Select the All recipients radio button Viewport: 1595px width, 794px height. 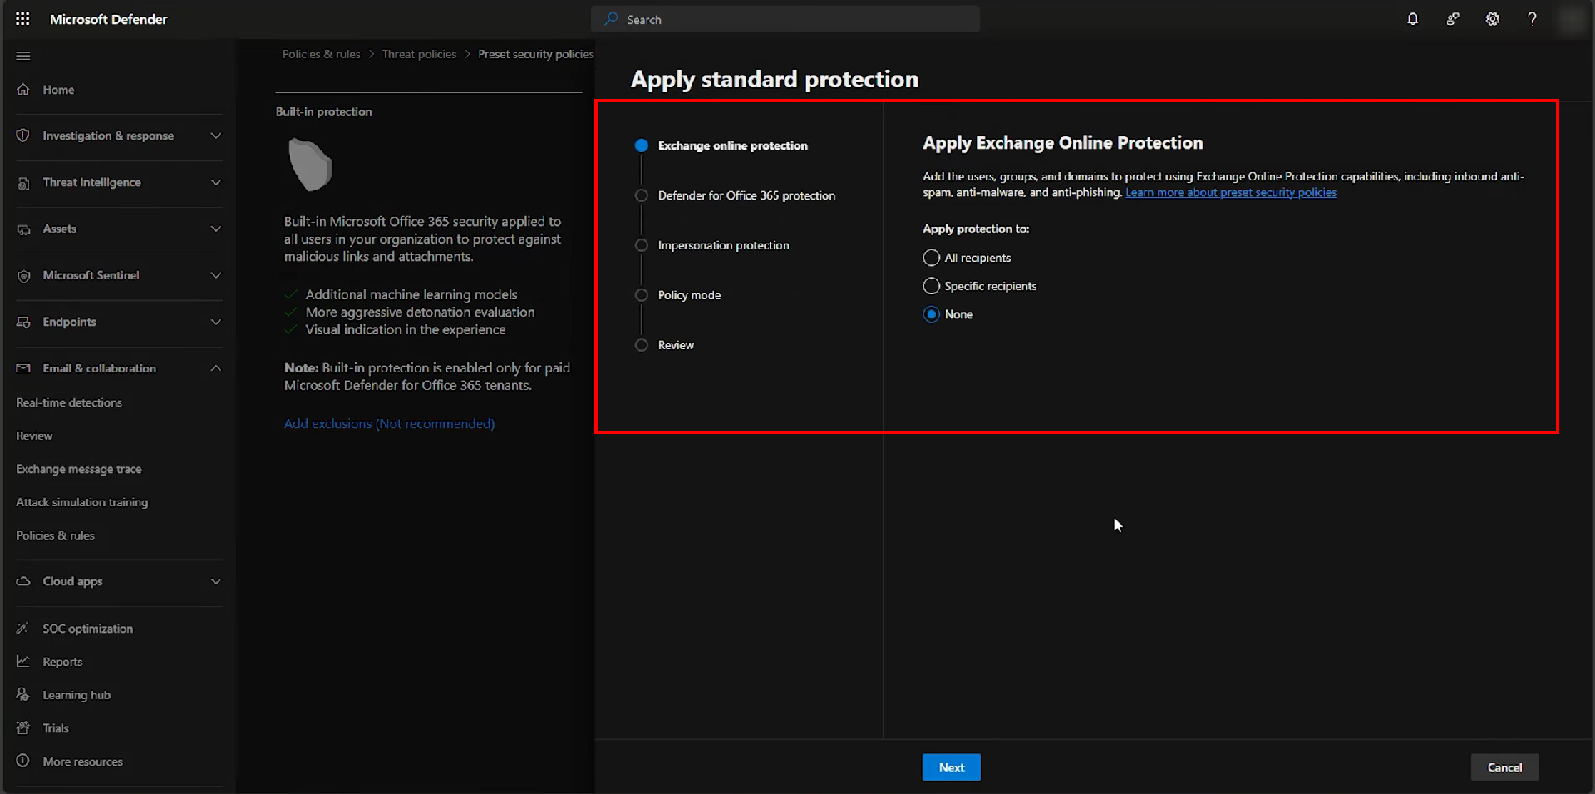tap(931, 258)
